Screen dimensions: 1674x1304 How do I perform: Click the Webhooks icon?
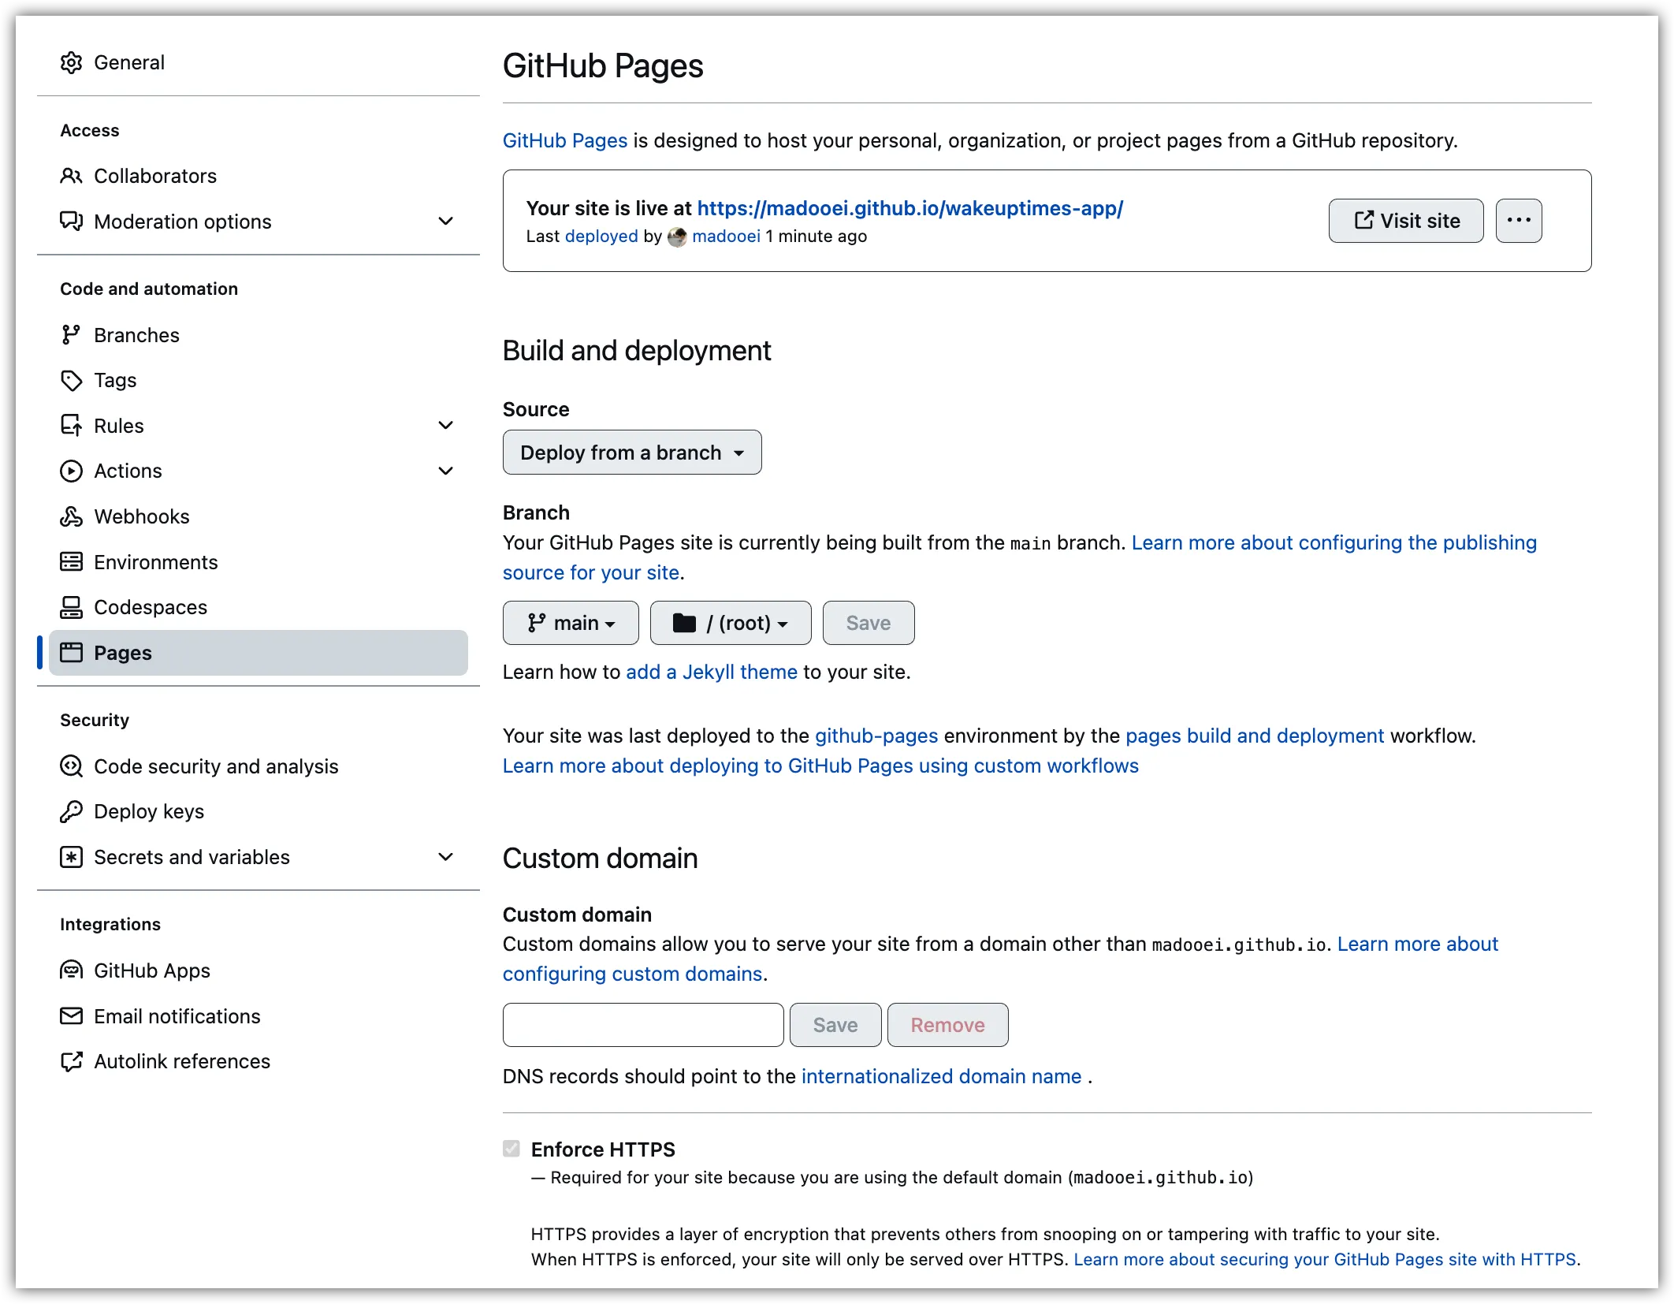72,516
